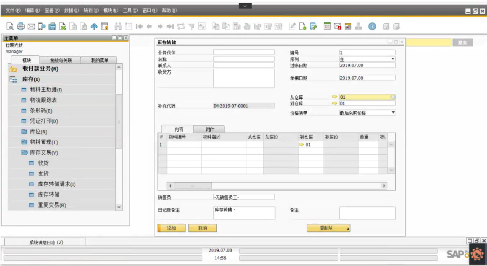Follow orange link arrow beside 到仓库 header field
This screenshot has height=266, width=487.
coord(334,103)
